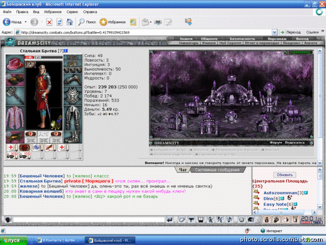
Task: Click the chat music note sound icon
Action: pos(229,220)
